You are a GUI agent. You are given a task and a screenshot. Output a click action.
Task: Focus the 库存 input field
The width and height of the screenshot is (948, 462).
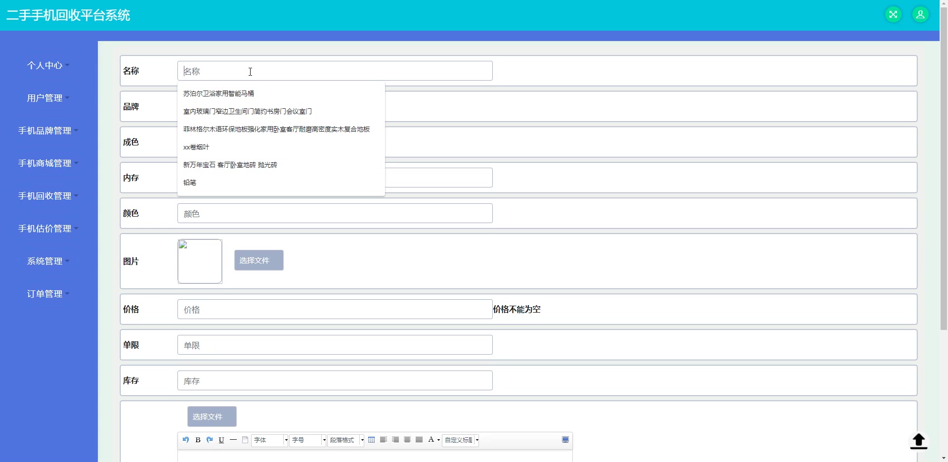point(335,380)
